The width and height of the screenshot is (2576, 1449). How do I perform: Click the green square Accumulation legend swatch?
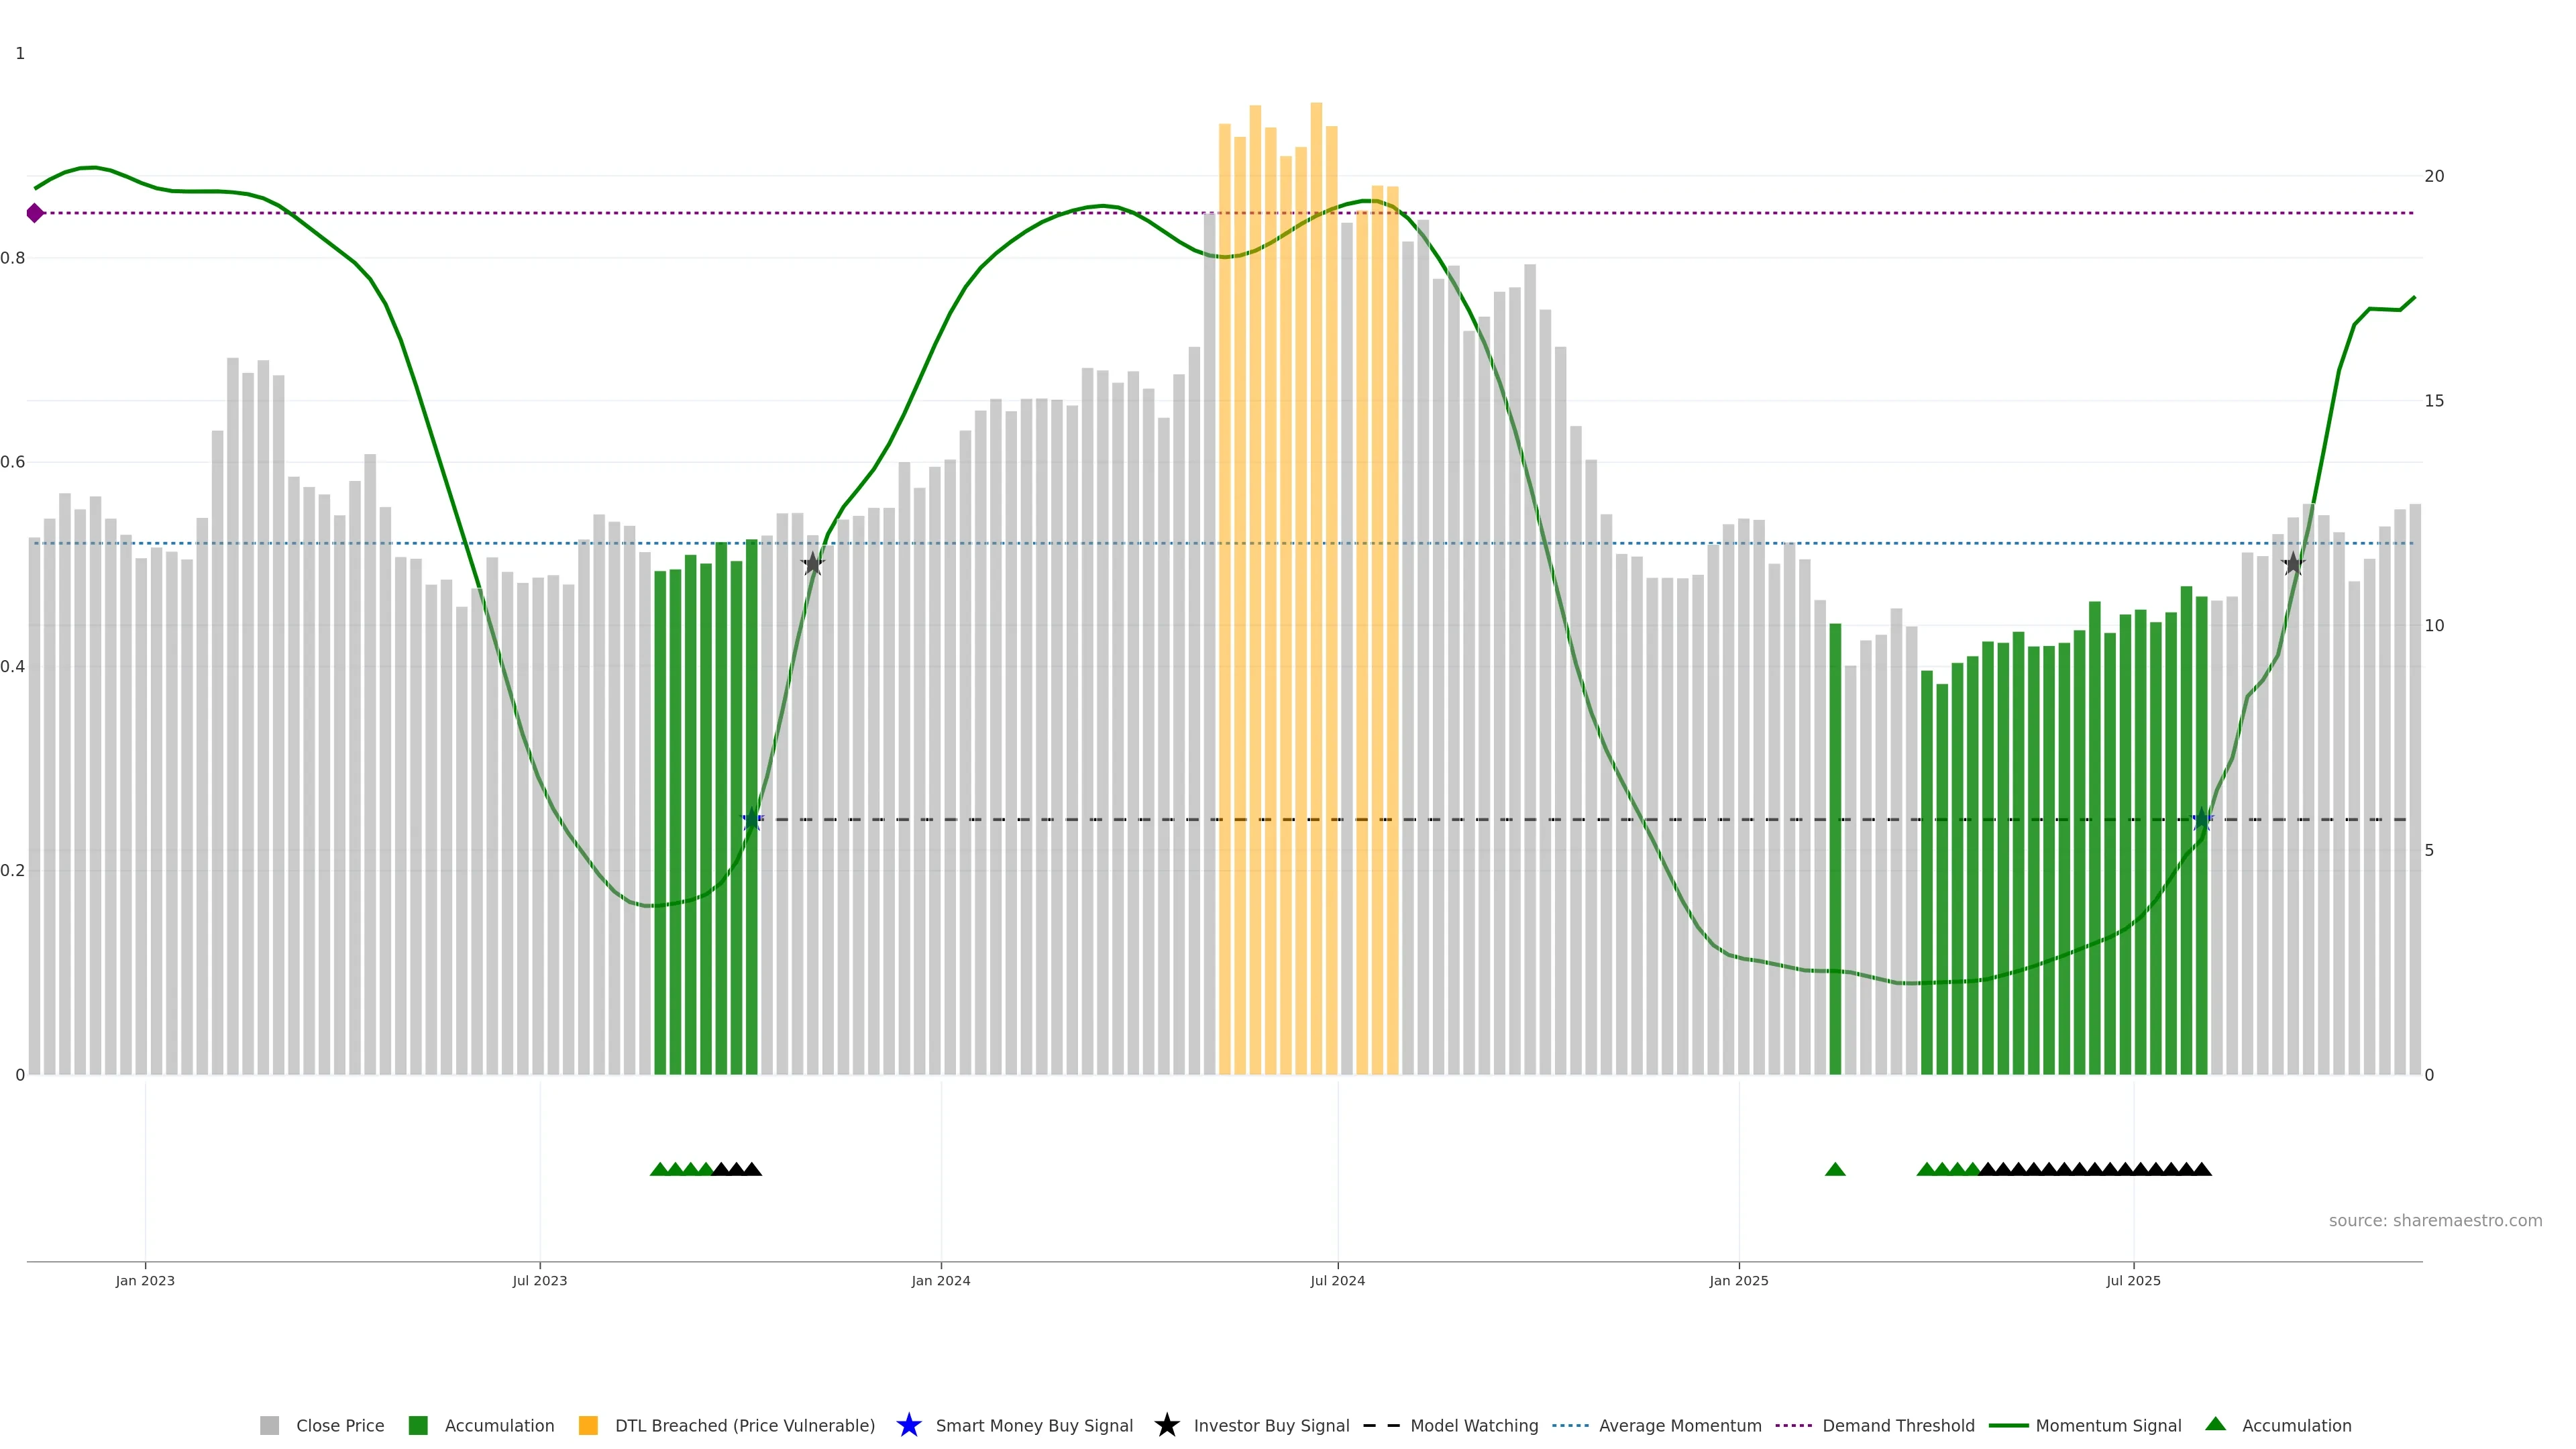point(418,1426)
